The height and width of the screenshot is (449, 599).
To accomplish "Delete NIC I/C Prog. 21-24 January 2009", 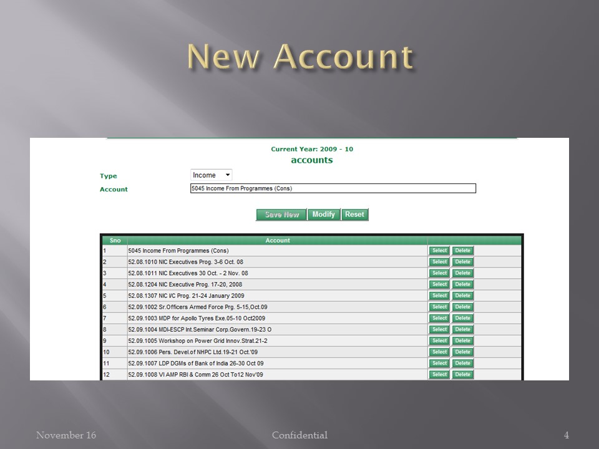I will 462,295.
